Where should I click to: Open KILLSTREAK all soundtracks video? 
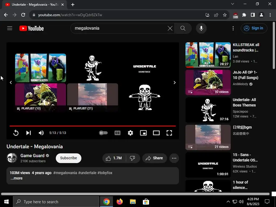tap(246, 47)
